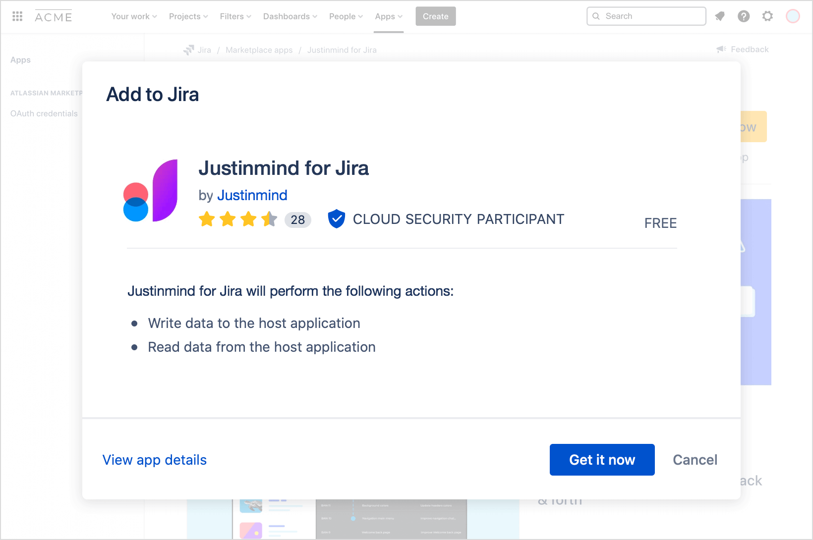
Task: Expand the Apps dropdown
Action: pos(389,16)
